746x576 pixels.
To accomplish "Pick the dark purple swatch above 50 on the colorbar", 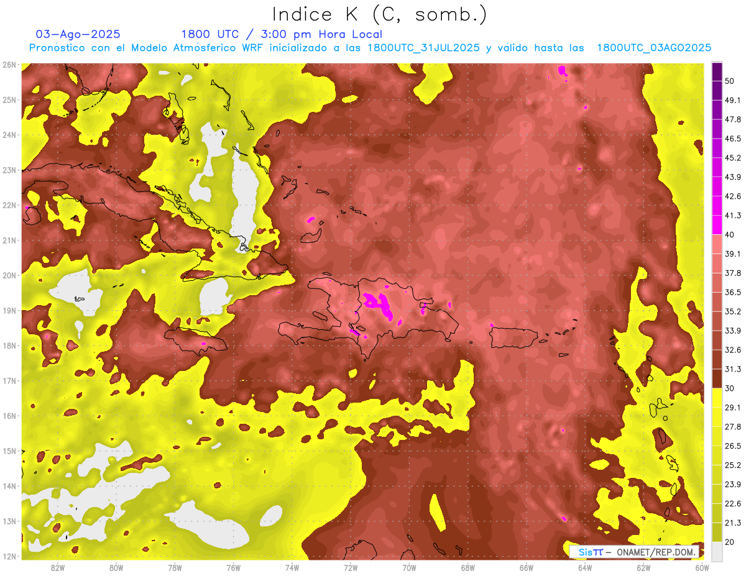I will (717, 72).
